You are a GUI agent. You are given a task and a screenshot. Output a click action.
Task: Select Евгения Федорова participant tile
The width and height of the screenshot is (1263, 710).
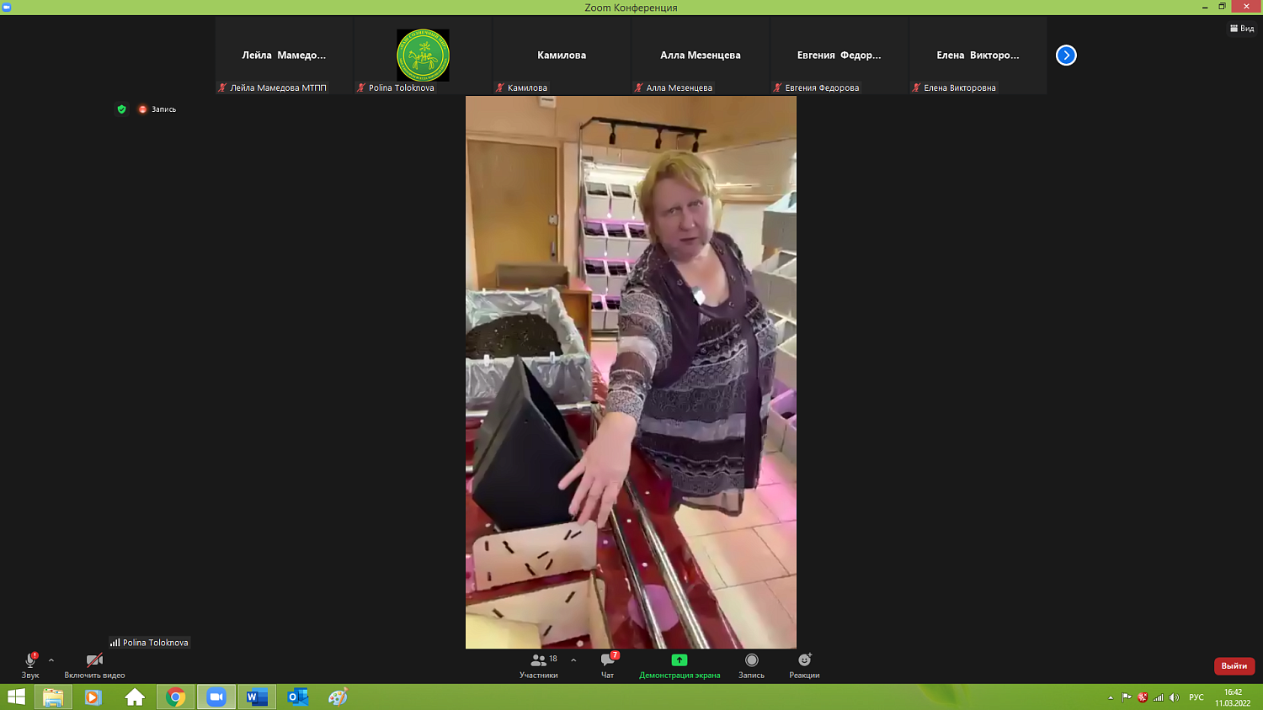[839, 56]
